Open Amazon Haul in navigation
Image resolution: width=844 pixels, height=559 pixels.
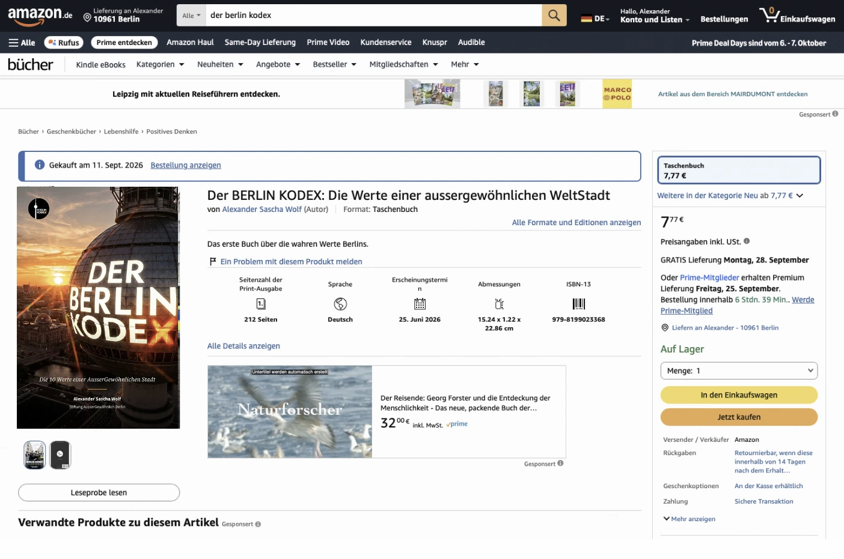point(190,43)
